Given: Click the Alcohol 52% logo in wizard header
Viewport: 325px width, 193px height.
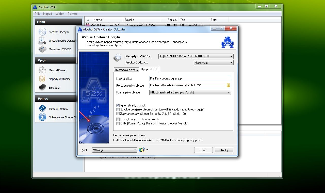Looking at the screenshot, I should [x=227, y=42].
